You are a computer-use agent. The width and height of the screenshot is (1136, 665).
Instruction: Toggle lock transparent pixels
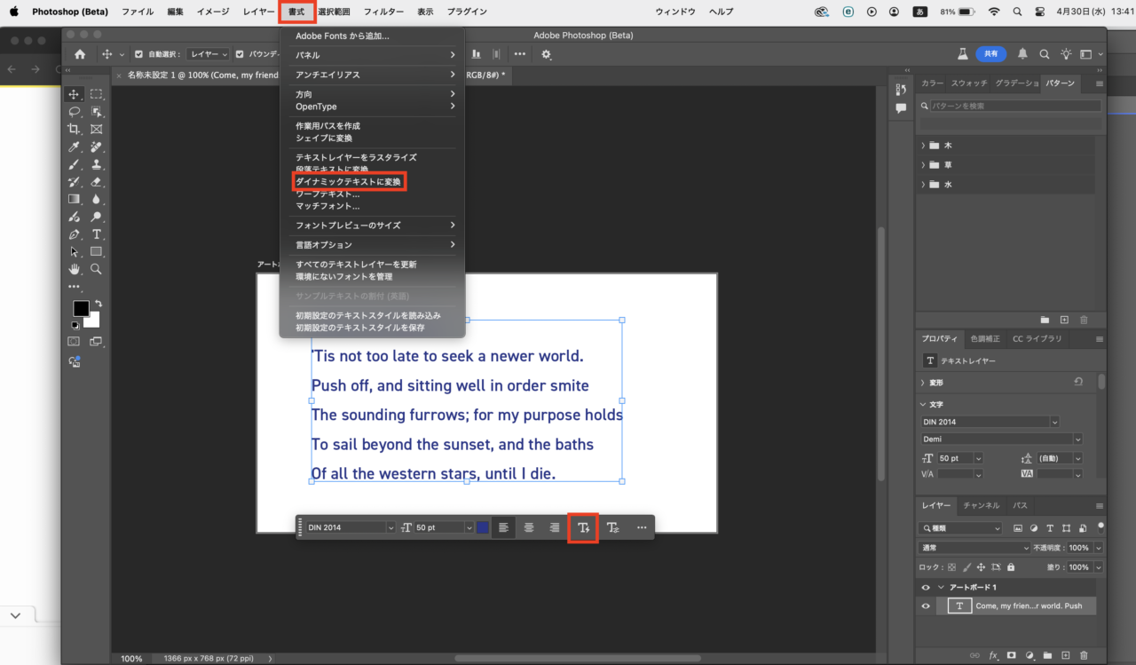[951, 567]
